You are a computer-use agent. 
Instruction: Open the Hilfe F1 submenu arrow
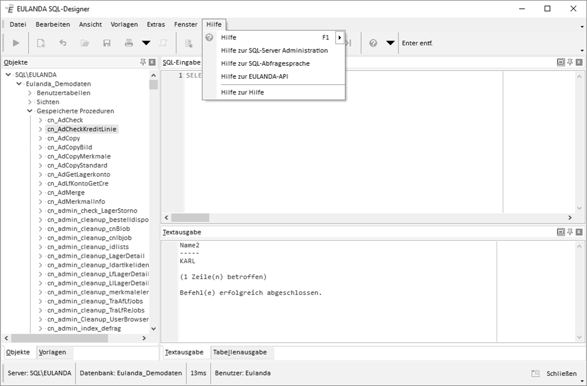(339, 38)
